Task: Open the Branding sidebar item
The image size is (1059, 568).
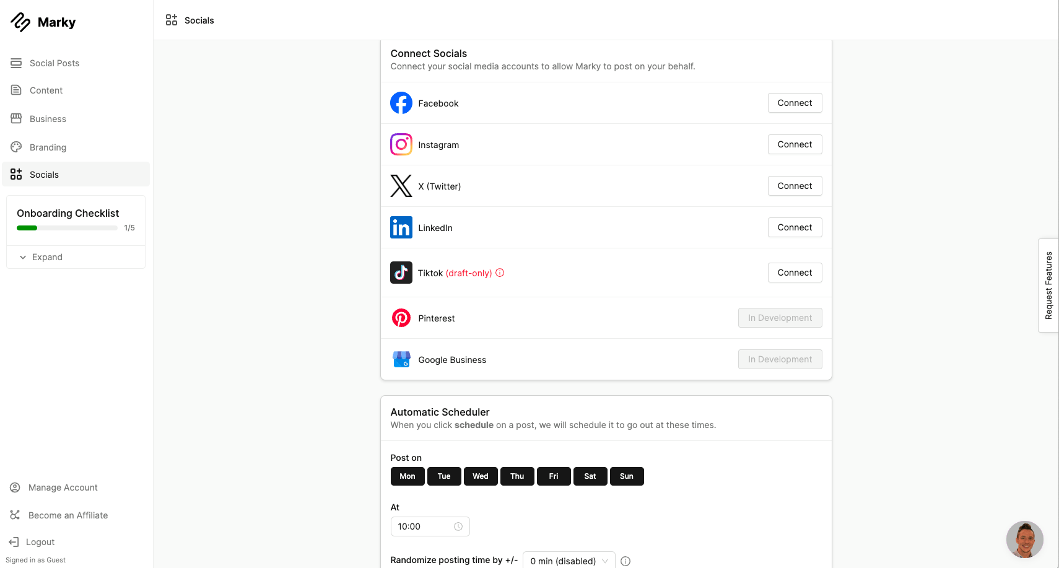Action: [48, 147]
